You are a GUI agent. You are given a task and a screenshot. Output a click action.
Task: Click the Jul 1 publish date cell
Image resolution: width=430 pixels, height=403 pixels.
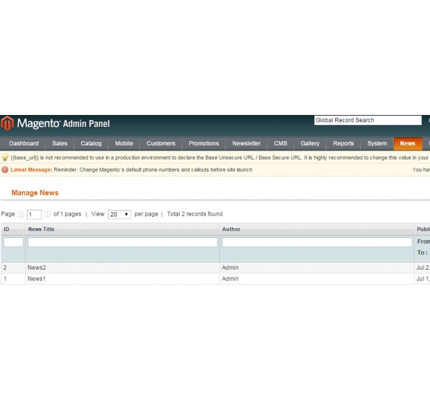tap(423, 279)
